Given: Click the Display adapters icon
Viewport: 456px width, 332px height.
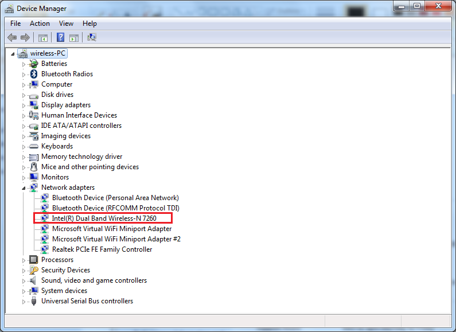Looking at the screenshot, I should [34, 105].
